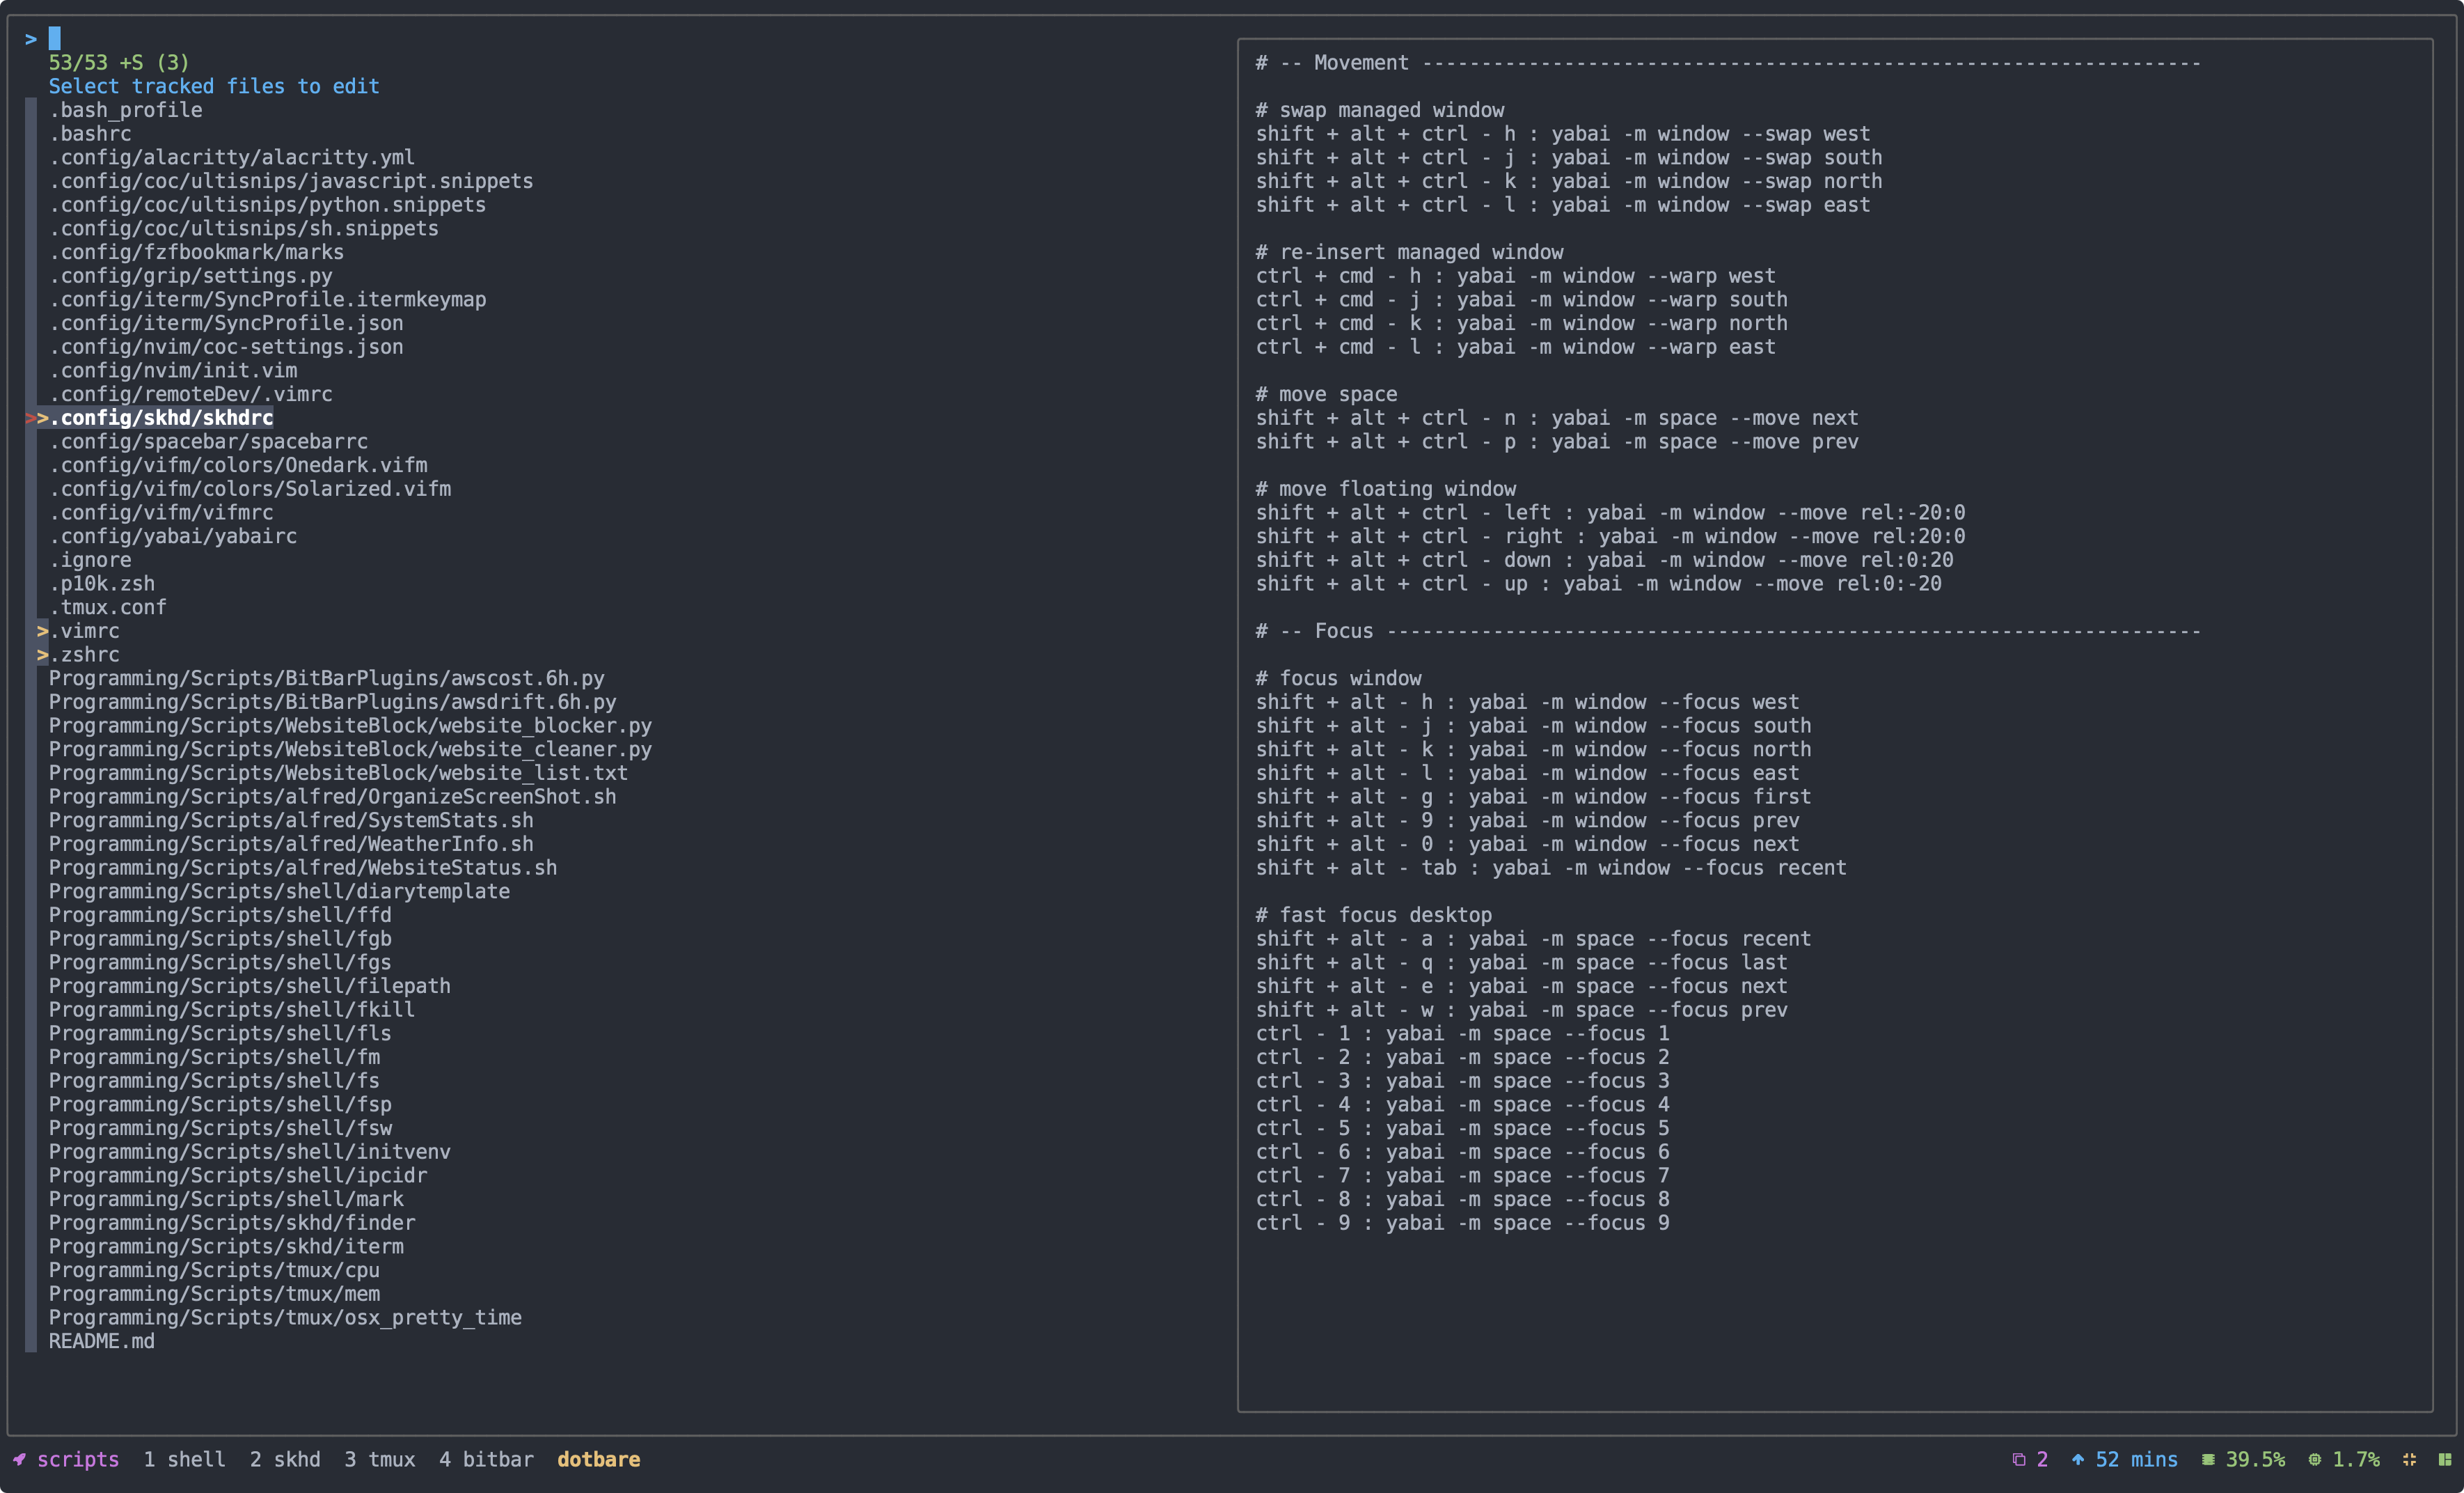Image resolution: width=2464 pixels, height=1493 pixels.
Task: Switch to tmux window 1 shell
Action: pos(184,1459)
